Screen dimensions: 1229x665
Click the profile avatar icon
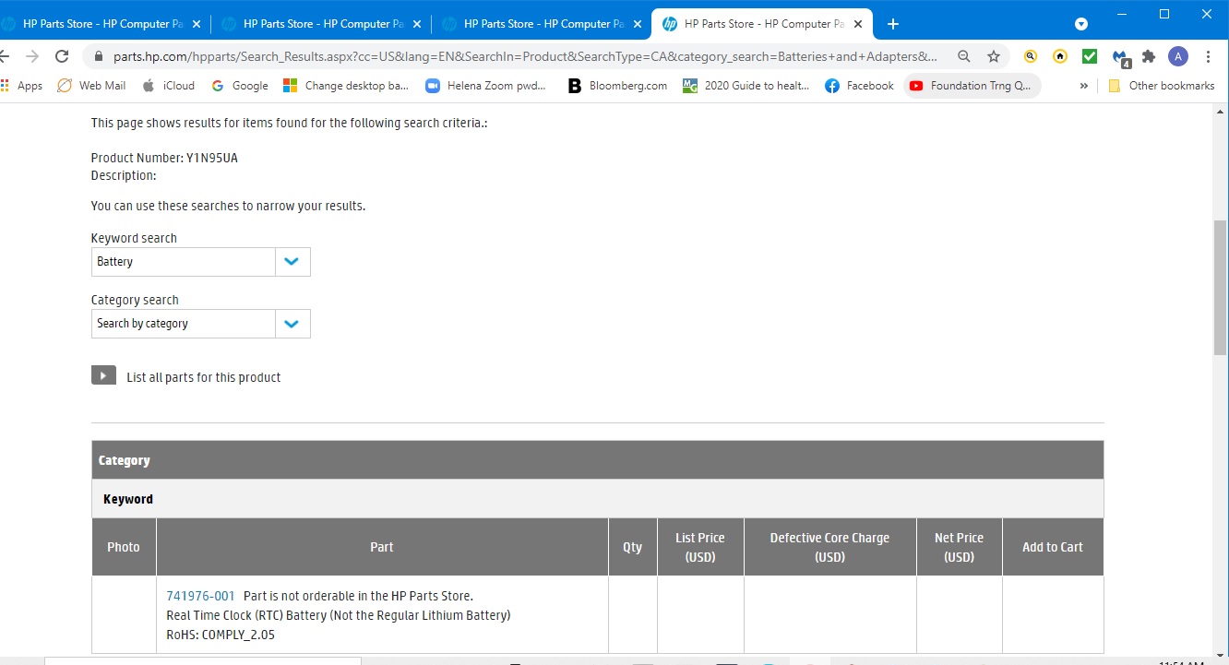point(1178,56)
